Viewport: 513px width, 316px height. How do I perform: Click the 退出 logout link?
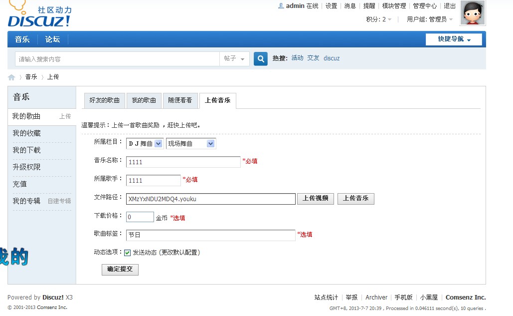pos(450,6)
